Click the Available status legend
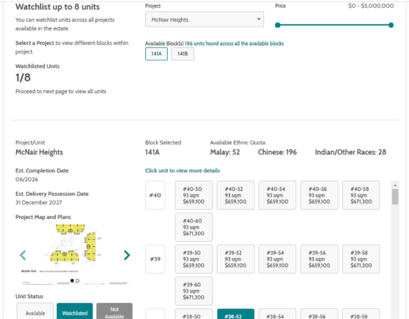The width and height of the screenshot is (409, 319). tap(35, 312)
